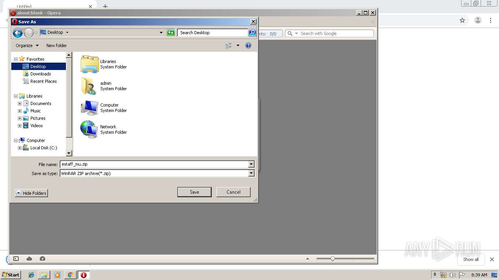Collapse the Computer tree node
The height and width of the screenshot is (280, 499).
(x=16, y=140)
